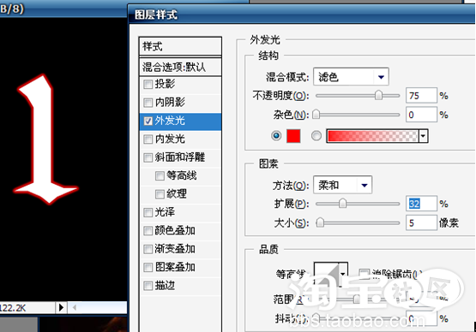Select 内发光 inner glow style item
Screen dimensions: 476x332
pyautogui.click(x=180, y=139)
